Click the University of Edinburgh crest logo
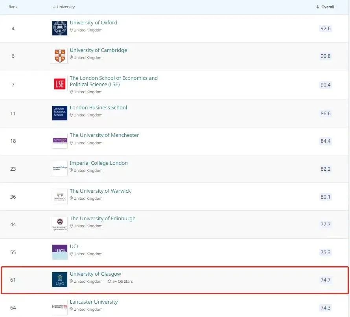 click(x=60, y=224)
